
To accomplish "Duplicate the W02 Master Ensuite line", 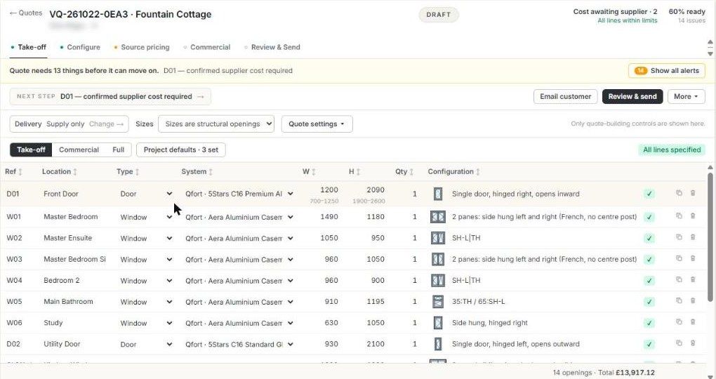I will [679, 237].
